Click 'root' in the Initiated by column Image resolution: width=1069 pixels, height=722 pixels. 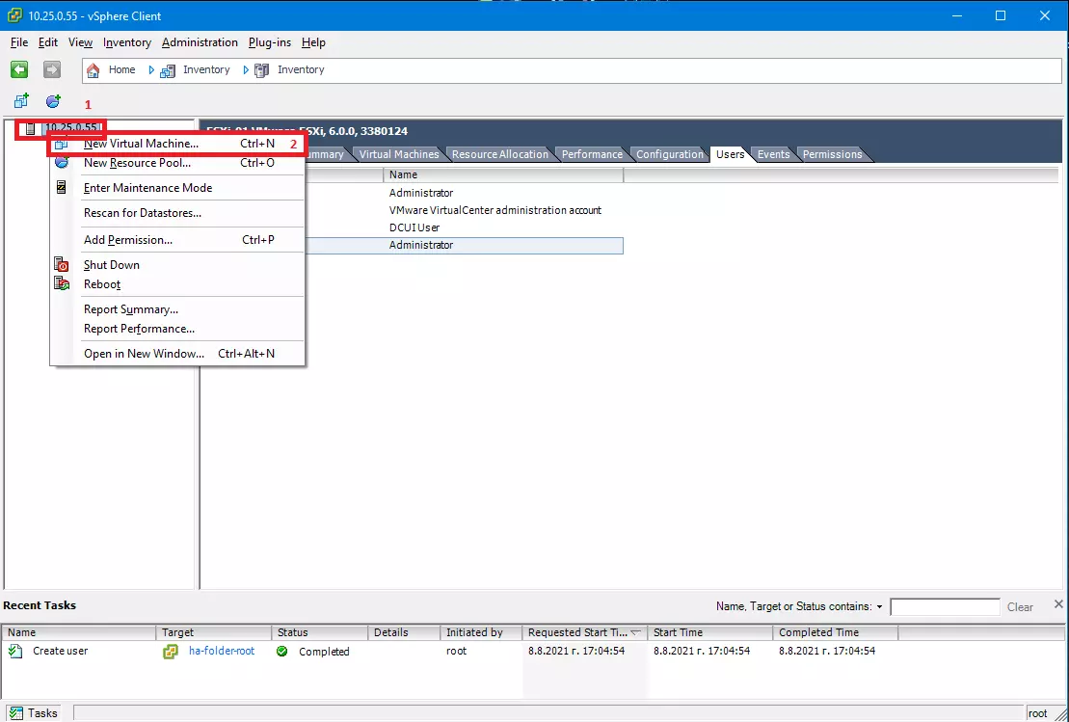click(x=457, y=651)
